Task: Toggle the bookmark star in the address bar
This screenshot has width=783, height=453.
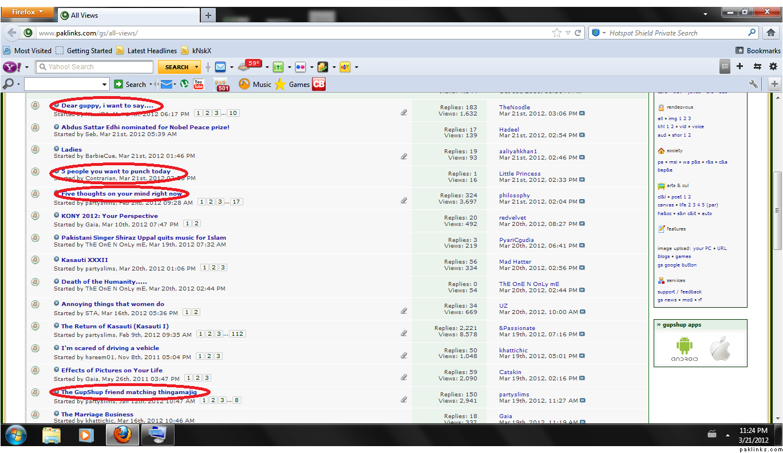Action: coord(557,33)
